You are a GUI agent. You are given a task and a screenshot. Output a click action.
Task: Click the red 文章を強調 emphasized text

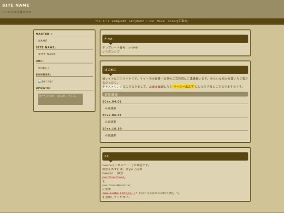[x=156, y=87]
